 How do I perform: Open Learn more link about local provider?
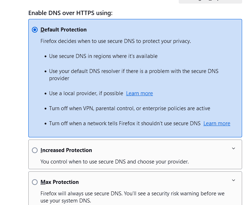(x=139, y=93)
